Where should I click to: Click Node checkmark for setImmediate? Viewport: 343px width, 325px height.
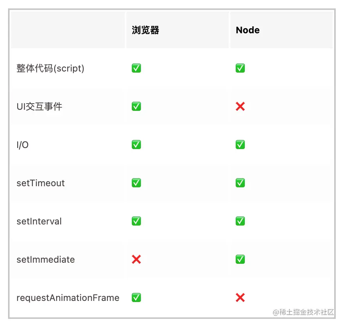tap(240, 259)
